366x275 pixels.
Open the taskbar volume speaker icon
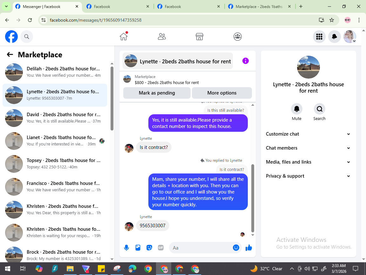point(307,269)
